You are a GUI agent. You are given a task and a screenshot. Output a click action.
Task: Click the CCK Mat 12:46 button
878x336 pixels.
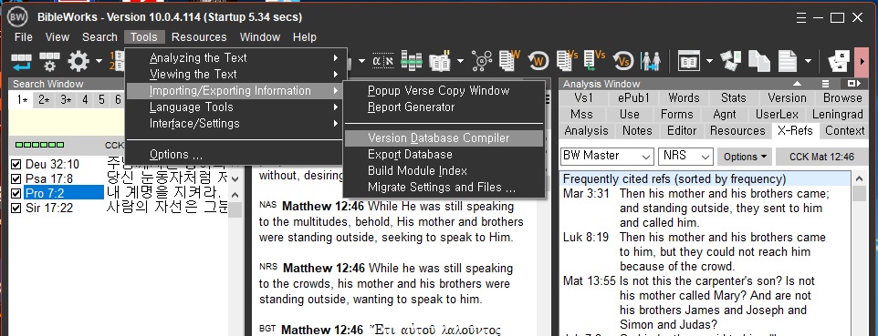tap(821, 157)
